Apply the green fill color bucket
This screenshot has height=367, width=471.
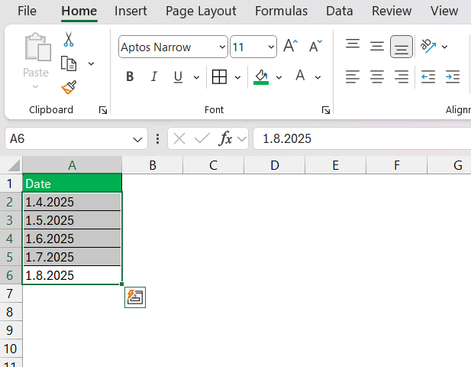tap(261, 77)
